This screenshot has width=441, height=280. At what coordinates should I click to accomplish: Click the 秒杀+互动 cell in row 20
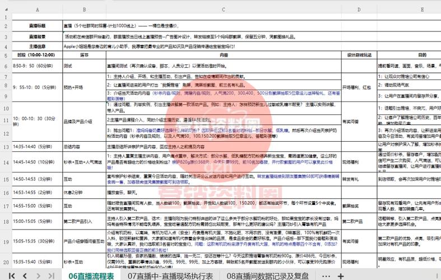[x=84, y=262]
